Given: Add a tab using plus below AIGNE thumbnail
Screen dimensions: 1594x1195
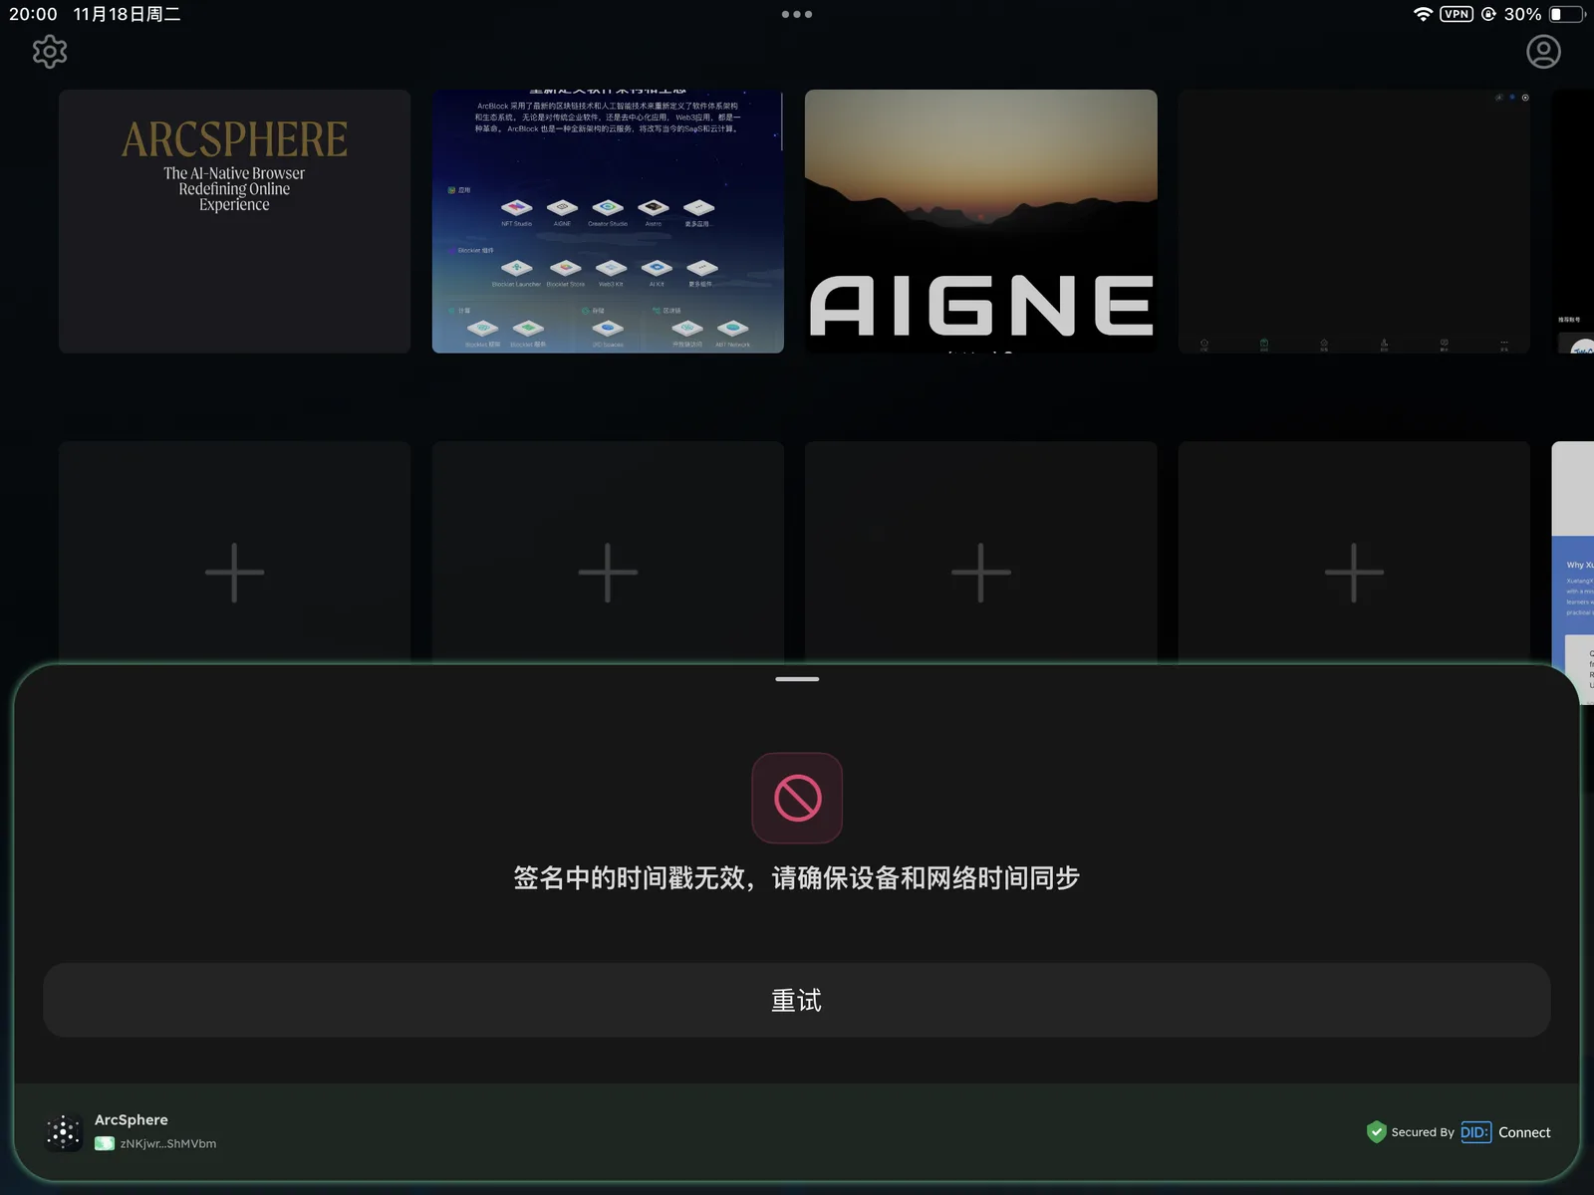Looking at the screenshot, I should click(981, 573).
